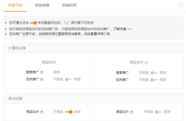This screenshot has height=121, width=186.
Task: Close the dialog with the X button
Action: [181, 5]
